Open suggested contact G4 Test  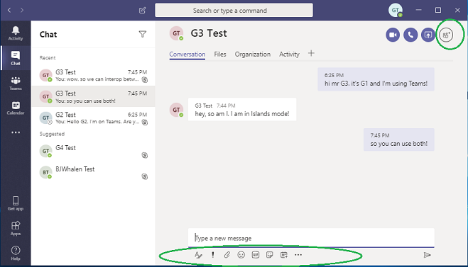[93, 151]
